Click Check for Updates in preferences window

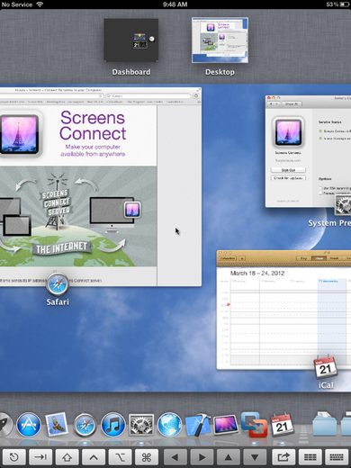coord(288,178)
